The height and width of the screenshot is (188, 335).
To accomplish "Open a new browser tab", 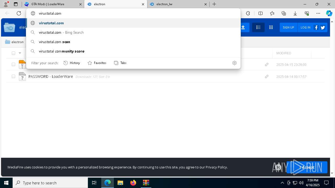I will (x=214, y=4).
